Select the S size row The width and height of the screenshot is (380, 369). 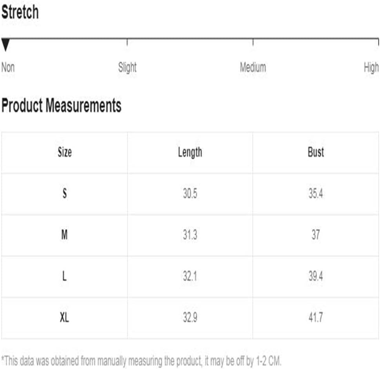tap(190, 194)
